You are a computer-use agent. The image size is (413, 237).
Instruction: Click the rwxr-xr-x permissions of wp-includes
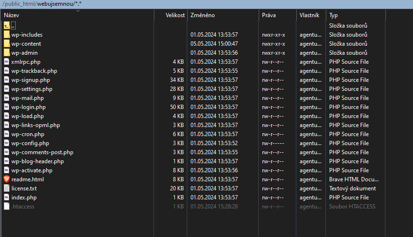coord(273,35)
